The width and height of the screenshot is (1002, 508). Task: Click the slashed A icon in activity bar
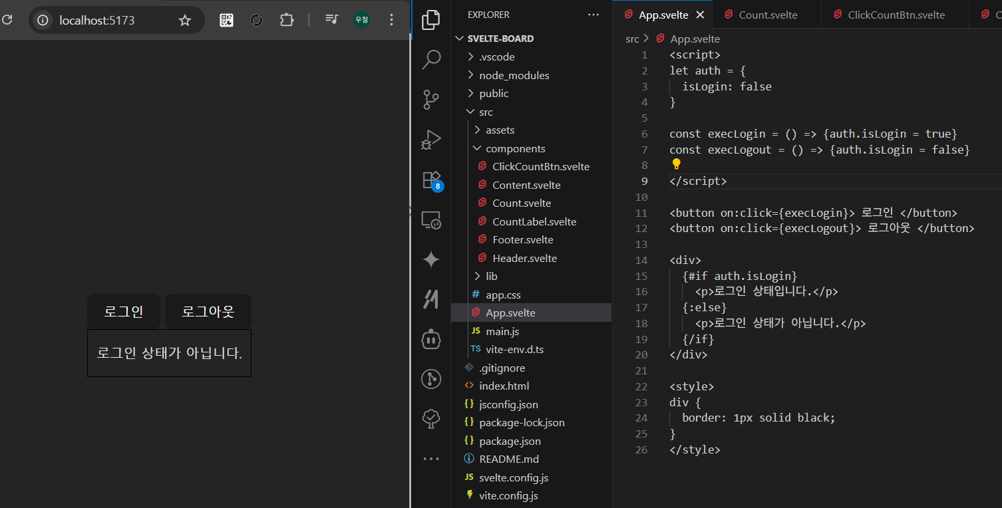pyautogui.click(x=431, y=299)
